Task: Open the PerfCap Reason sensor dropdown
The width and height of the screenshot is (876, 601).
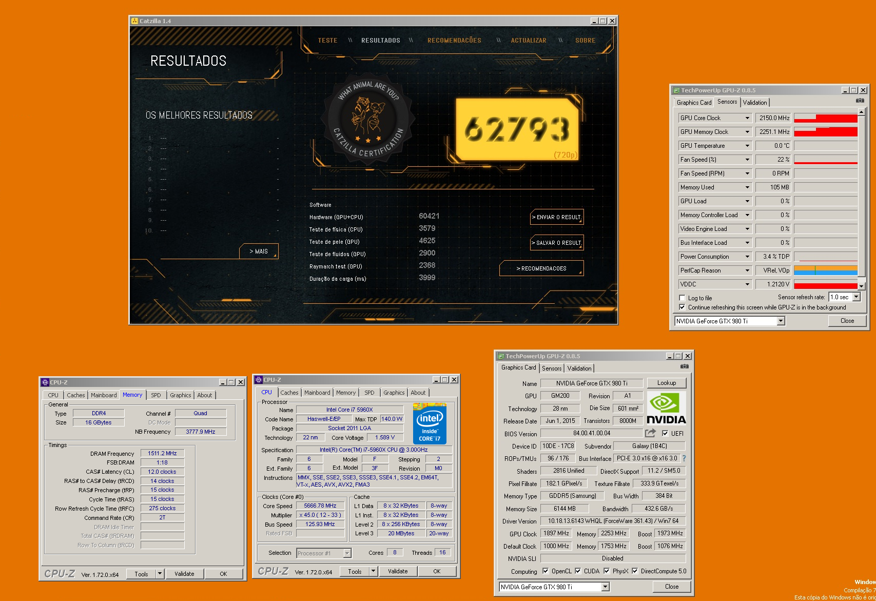Action: (x=747, y=270)
